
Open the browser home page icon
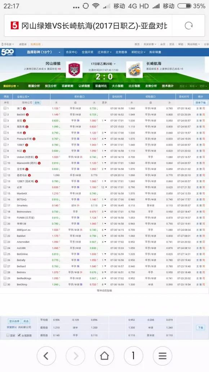[104, 356]
